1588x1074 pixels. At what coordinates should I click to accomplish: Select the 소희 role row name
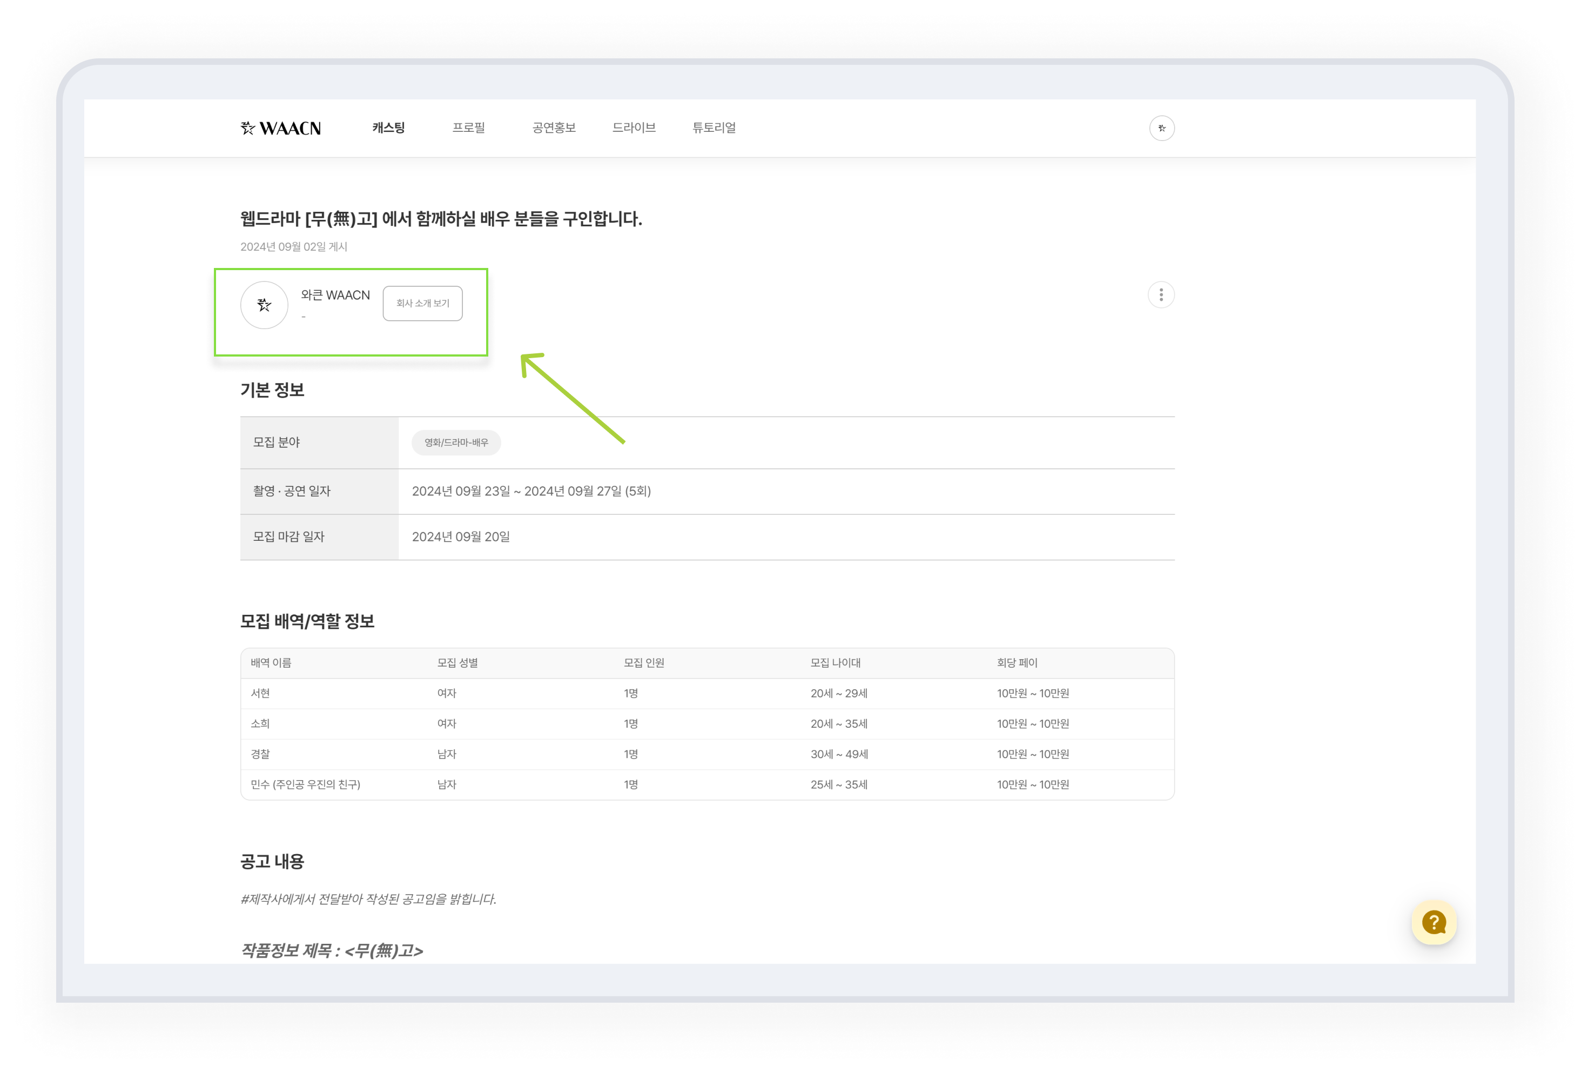260,723
